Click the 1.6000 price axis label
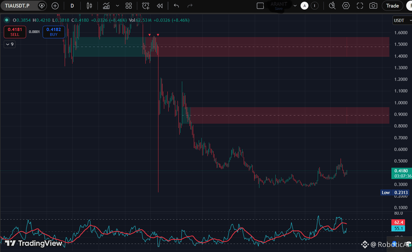 [x=401, y=33]
